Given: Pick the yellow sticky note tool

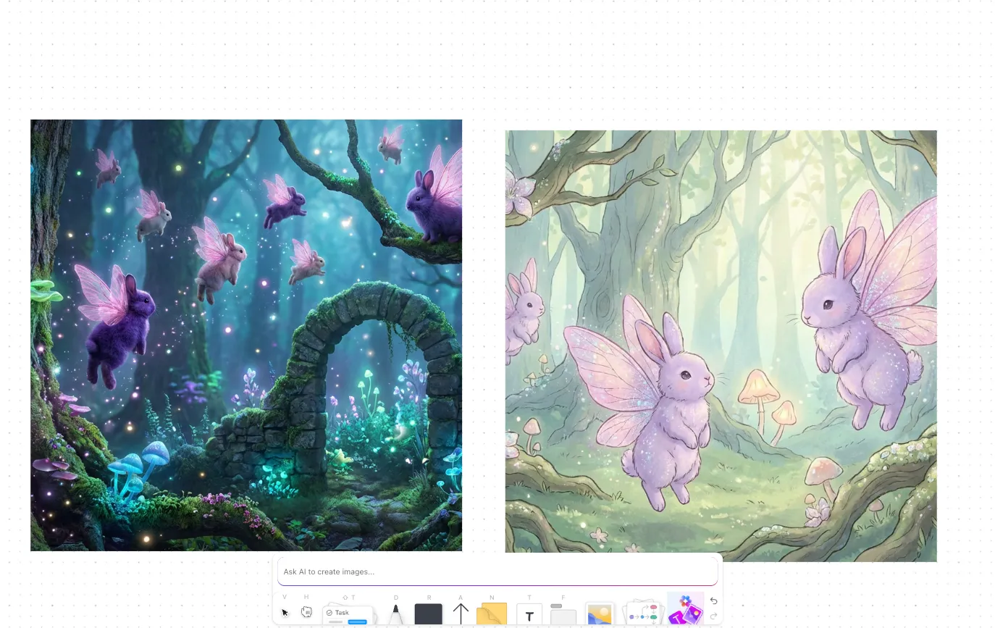Looking at the screenshot, I should [x=492, y=614].
